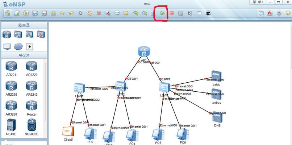The width and height of the screenshot is (292, 145).
Task: Zoom in on the topology canvas
Action: (135, 13)
